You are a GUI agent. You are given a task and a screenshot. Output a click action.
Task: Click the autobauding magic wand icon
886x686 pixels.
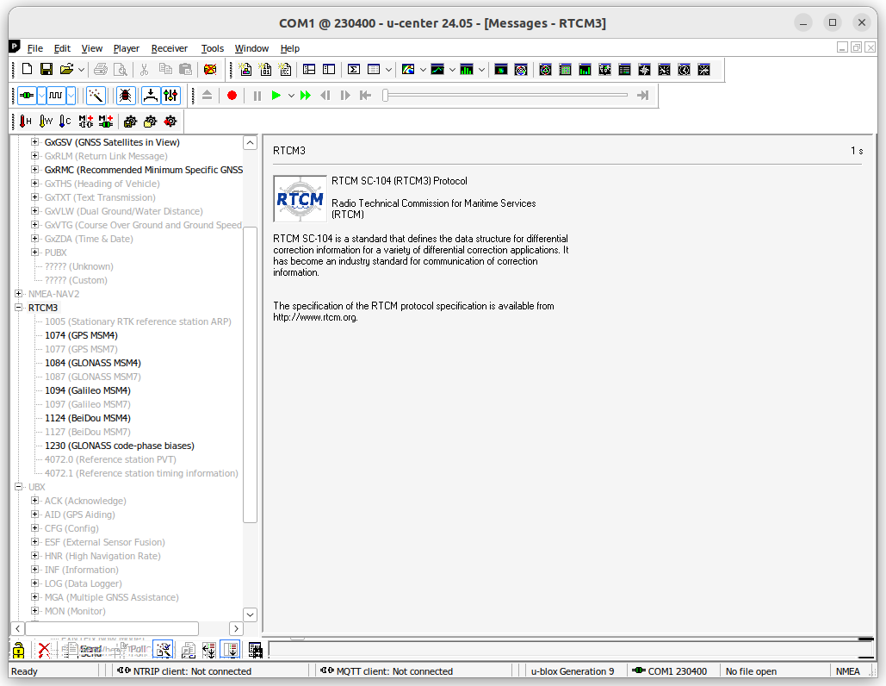pos(96,96)
